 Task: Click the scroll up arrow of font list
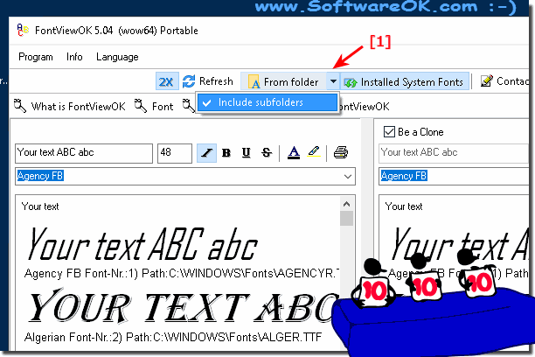346,204
